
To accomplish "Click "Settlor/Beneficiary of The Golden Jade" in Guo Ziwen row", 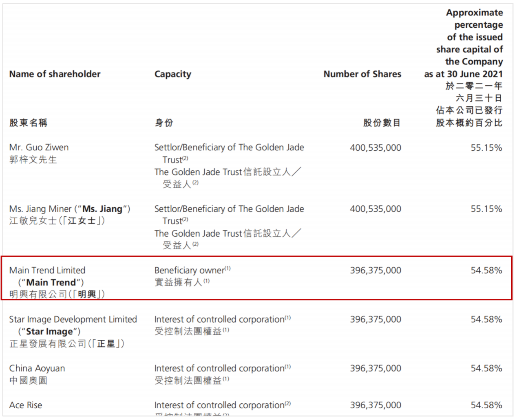I will coord(229,147).
